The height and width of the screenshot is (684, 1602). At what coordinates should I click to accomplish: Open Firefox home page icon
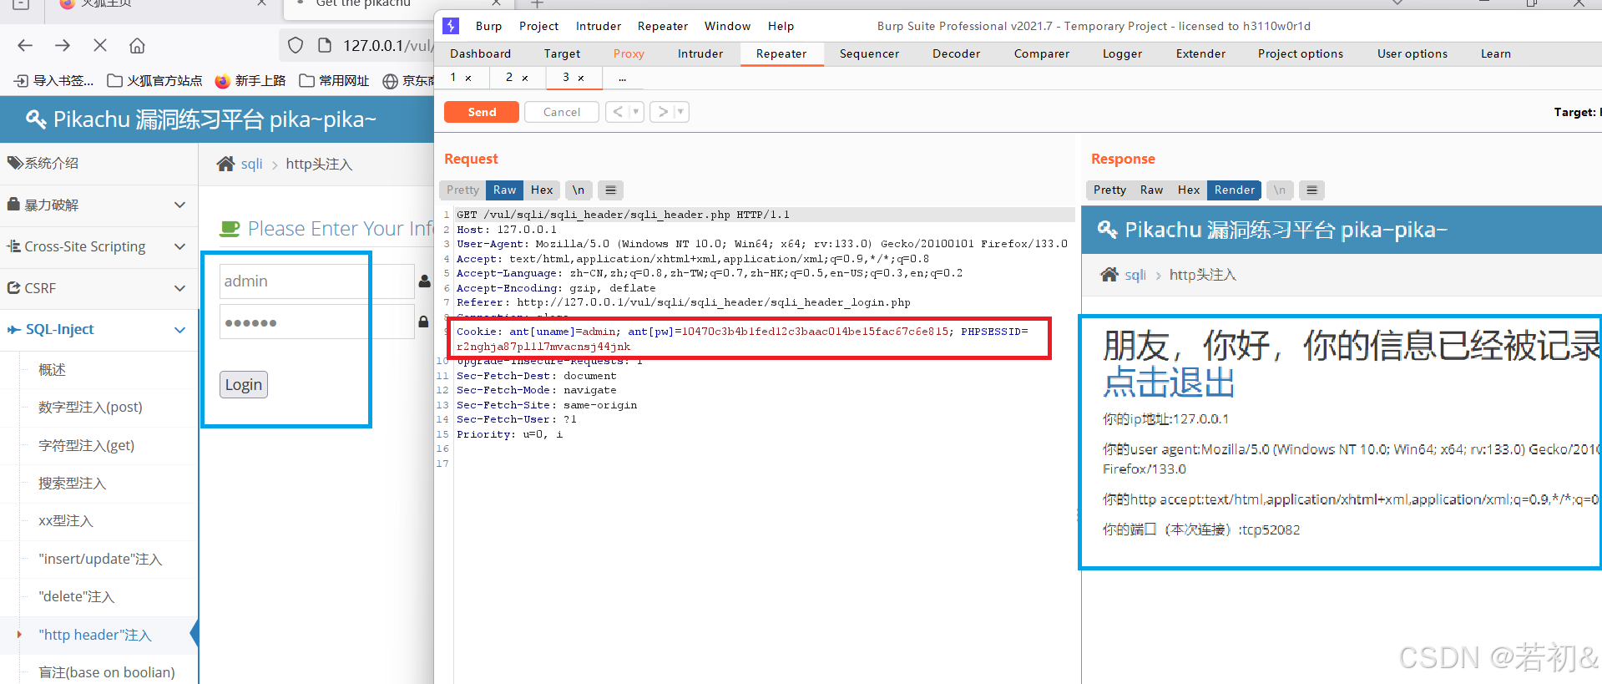[x=138, y=45]
